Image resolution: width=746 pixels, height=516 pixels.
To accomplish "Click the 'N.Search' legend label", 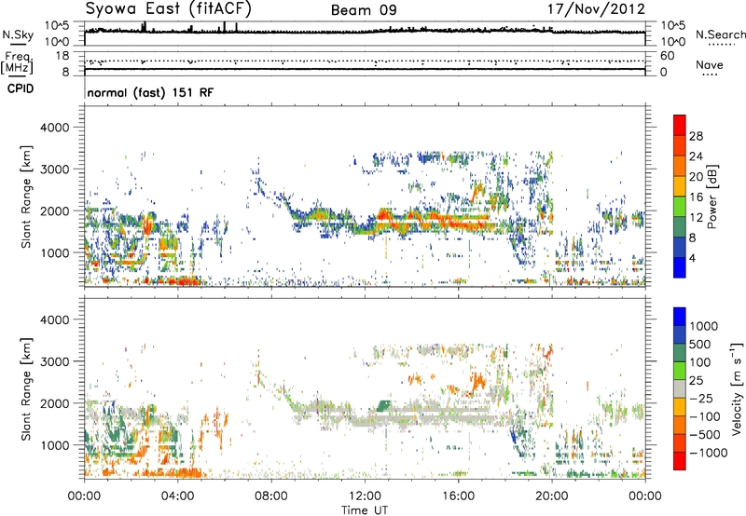I will 720,34.
